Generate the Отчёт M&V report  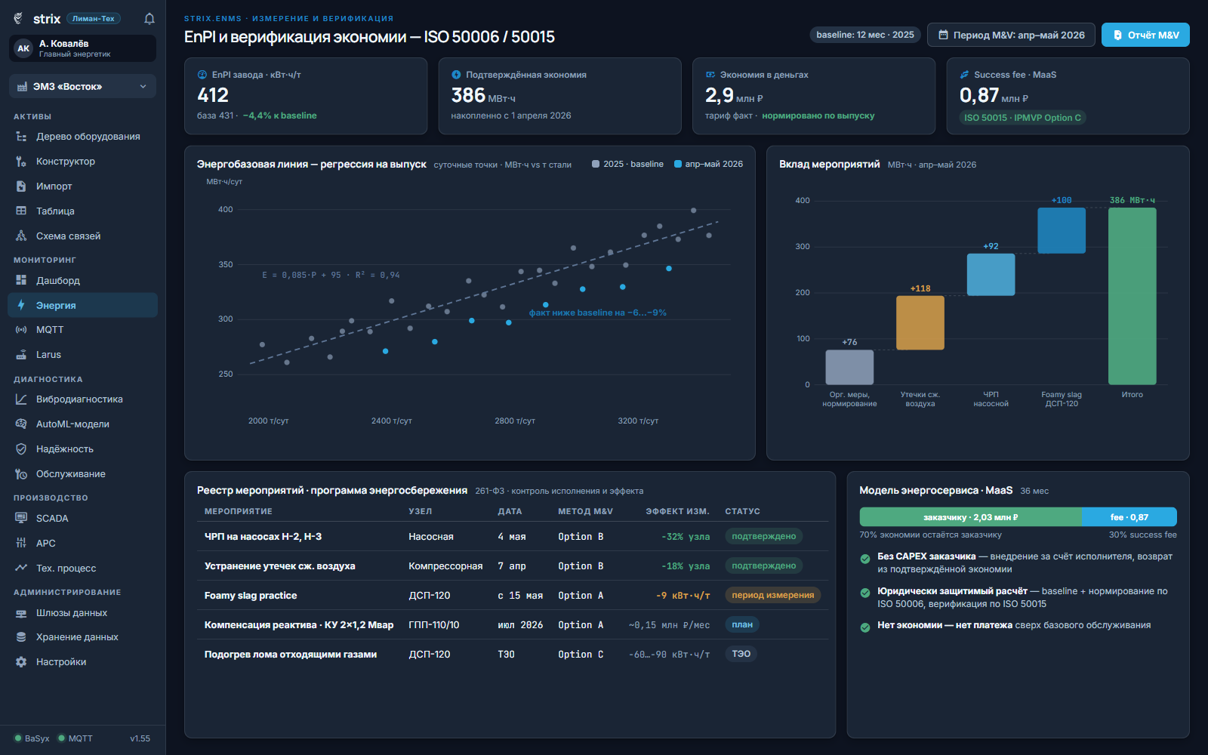[1145, 35]
